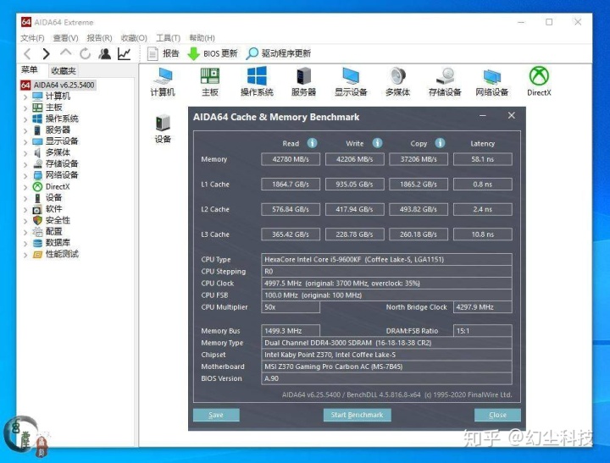Expand the 操作系统 tree node

pos(25,119)
